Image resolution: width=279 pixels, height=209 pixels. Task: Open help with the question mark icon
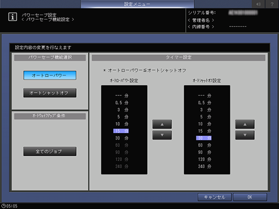[x=272, y=4]
